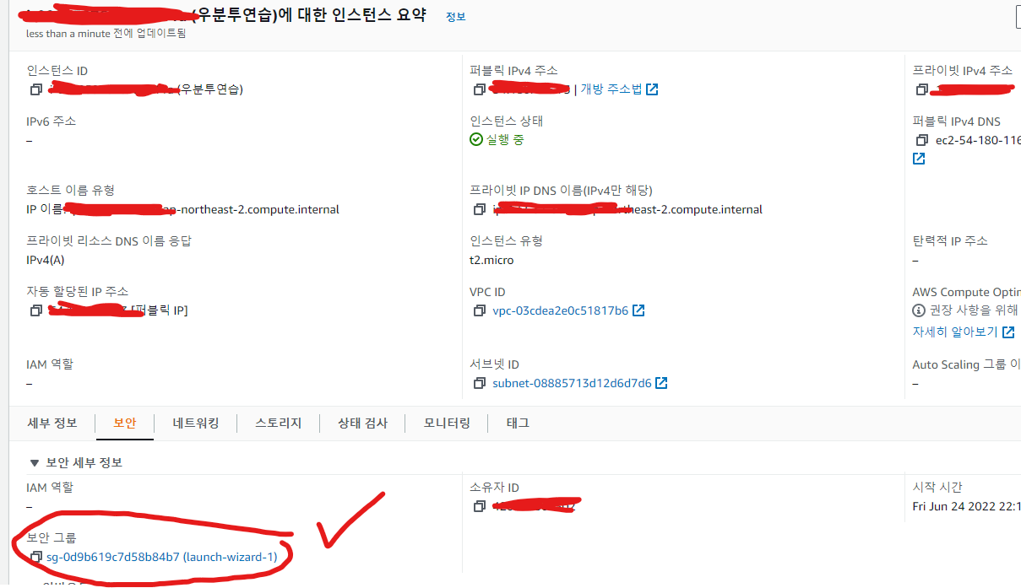Click the 자세히 알아보기 link
Image resolution: width=1021 pixels, height=588 pixels.
coord(955,332)
